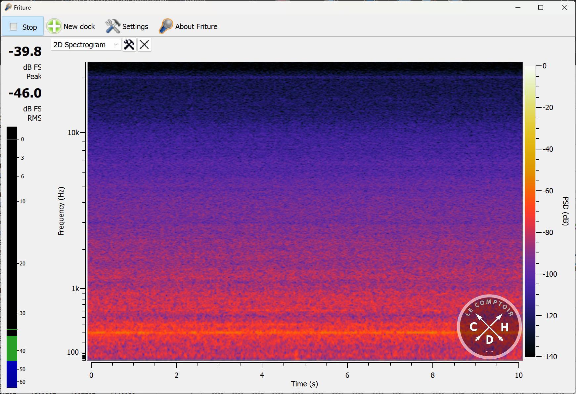Click the microphone About Friture icon

pos(166,26)
